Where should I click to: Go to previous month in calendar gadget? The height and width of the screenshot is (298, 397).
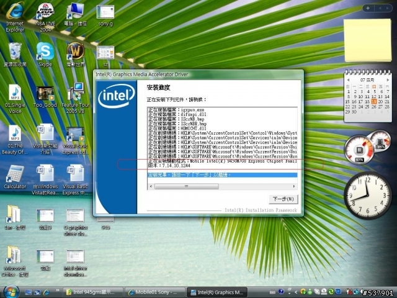349,80
